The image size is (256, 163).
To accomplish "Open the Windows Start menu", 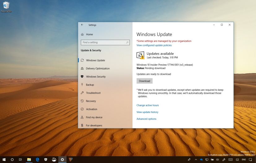I will pos(4,160).
